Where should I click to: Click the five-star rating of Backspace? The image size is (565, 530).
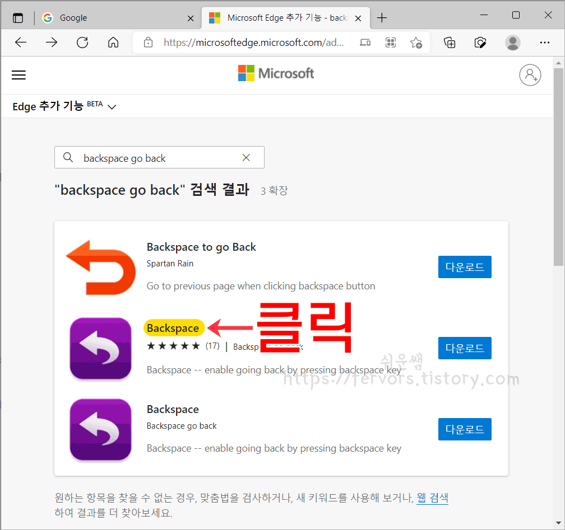(173, 346)
